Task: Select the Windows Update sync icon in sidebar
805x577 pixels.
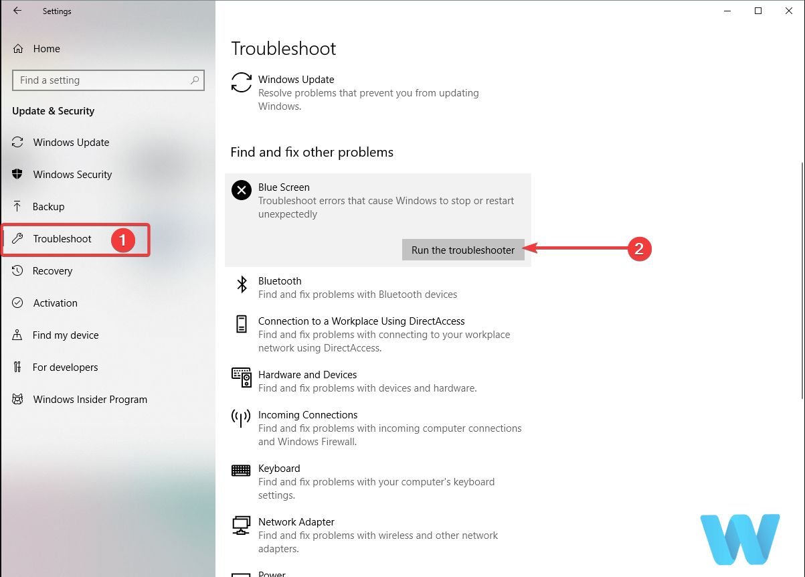Action: click(x=18, y=143)
